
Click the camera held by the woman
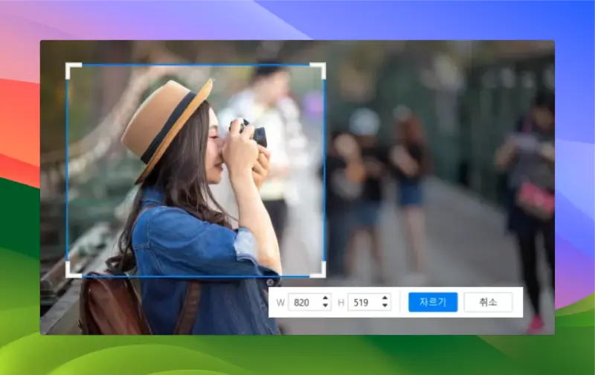point(251,132)
